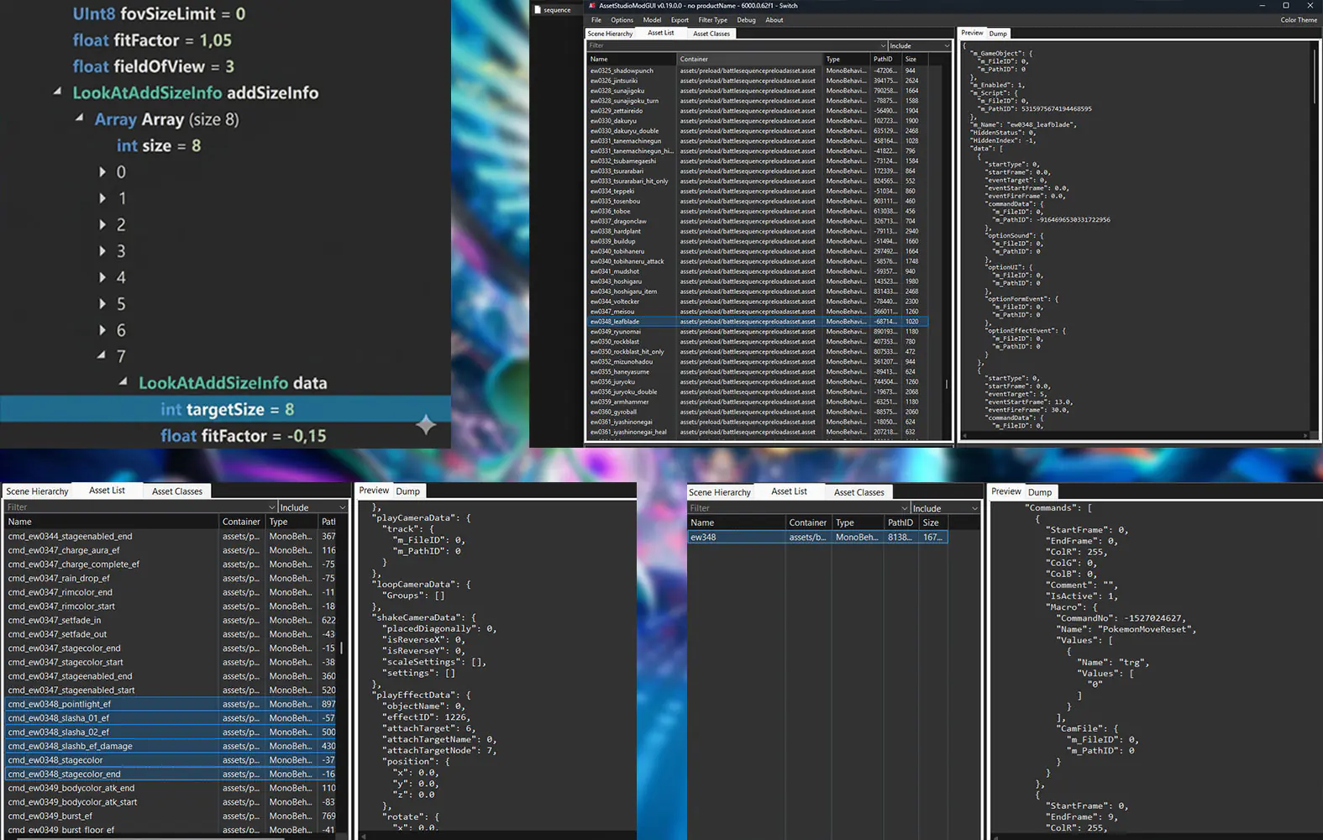Screen dimensions: 1323x840
Task: Select the ew348 asset row
Action: (x=704, y=538)
